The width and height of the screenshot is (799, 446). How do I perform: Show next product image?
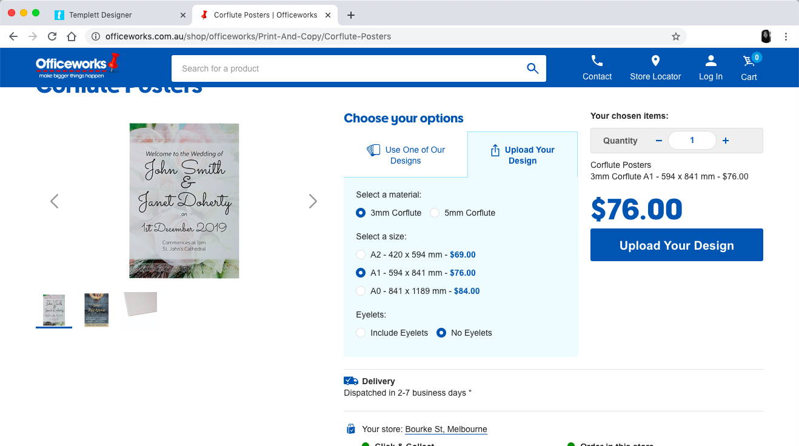(x=313, y=201)
